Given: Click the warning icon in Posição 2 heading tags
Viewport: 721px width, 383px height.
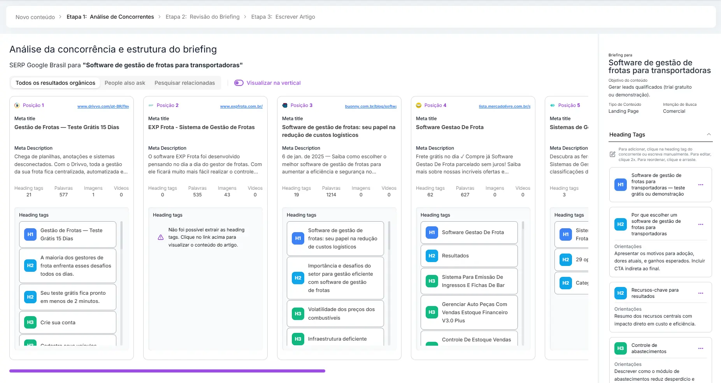Looking at the screenshot, I should (160, 237).
